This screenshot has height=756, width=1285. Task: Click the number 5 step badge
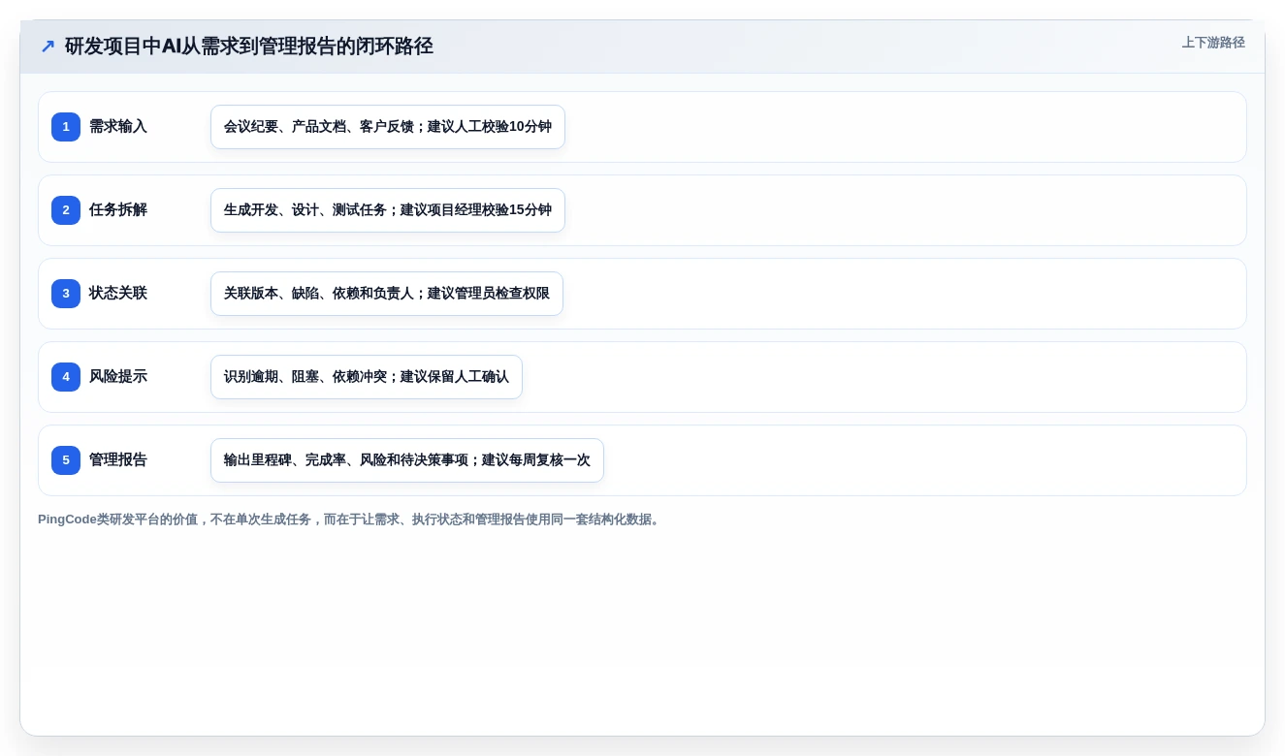pyautogui.click(x=66, y=460)
